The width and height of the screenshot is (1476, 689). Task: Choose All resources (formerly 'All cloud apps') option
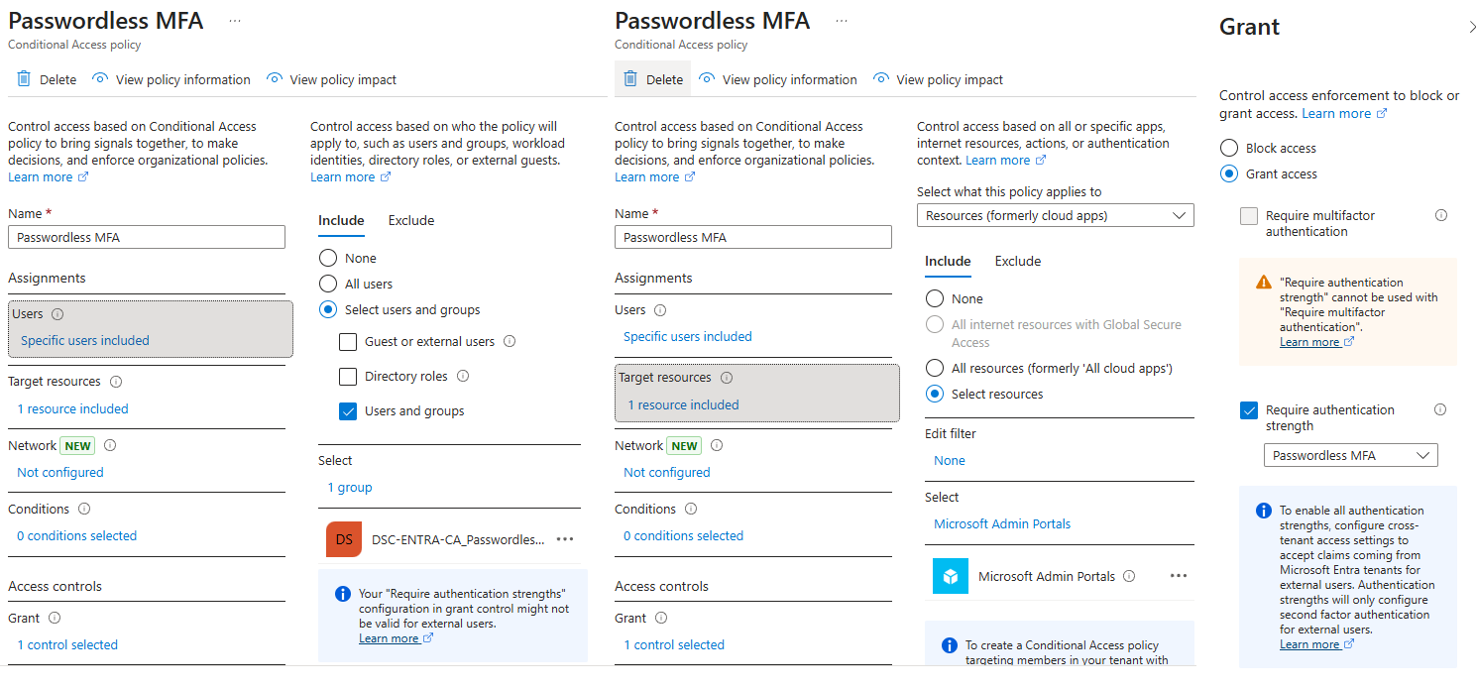(934, 369)
